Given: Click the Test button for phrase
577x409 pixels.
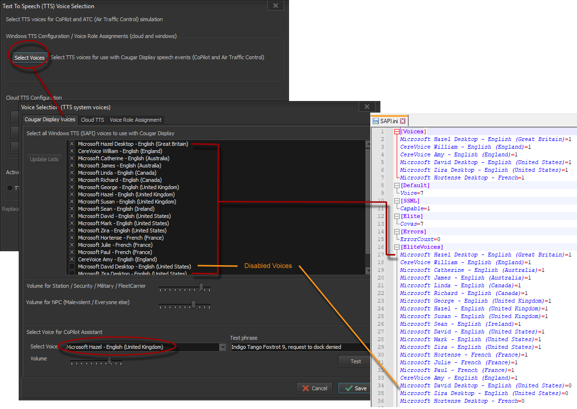Looking at the screenshot, I should 355,361.
